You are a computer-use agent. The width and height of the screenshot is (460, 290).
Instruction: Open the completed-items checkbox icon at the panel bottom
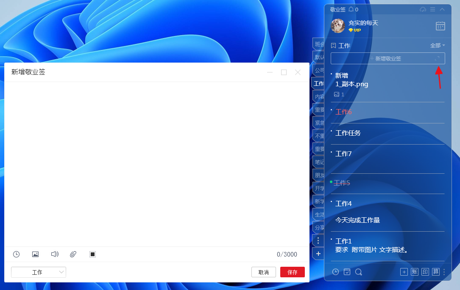tap(347, 272)
